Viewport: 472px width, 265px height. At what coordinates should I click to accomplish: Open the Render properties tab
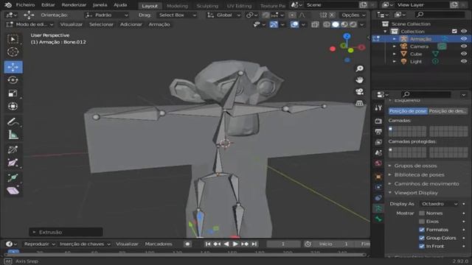[378, 121]
